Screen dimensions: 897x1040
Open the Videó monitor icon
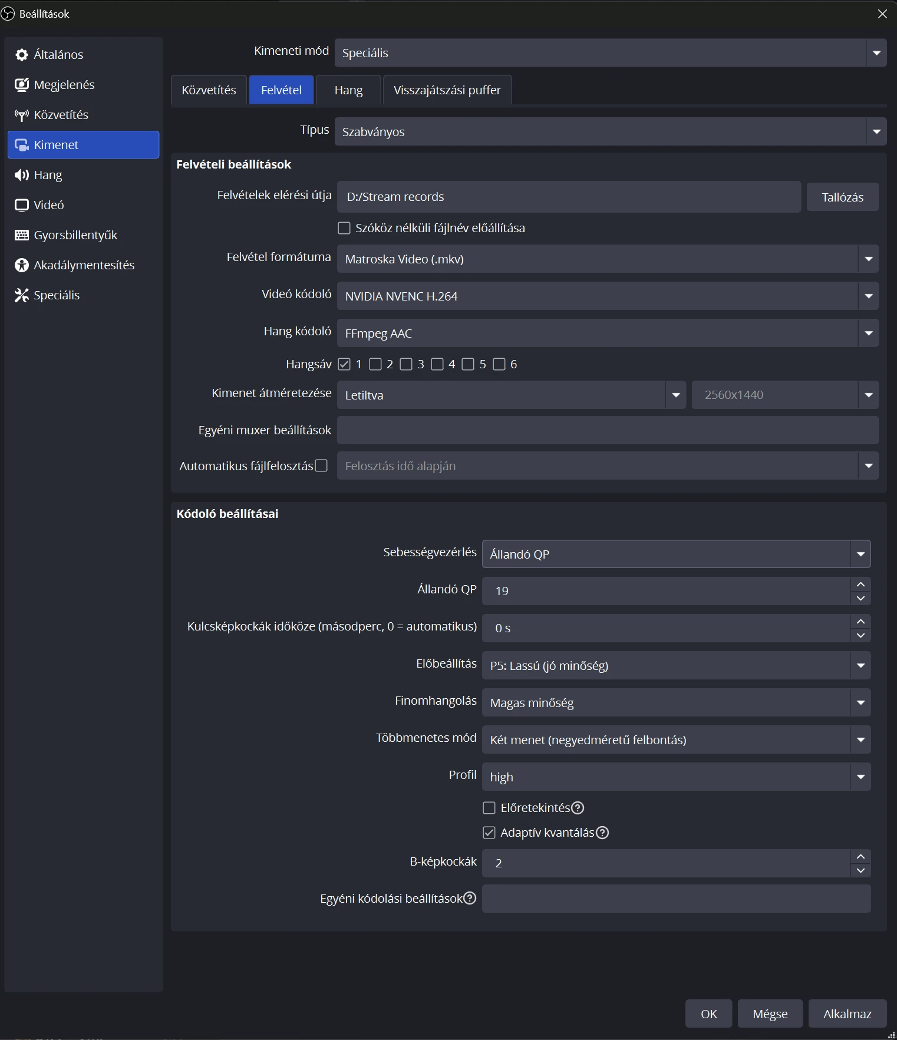22,205
